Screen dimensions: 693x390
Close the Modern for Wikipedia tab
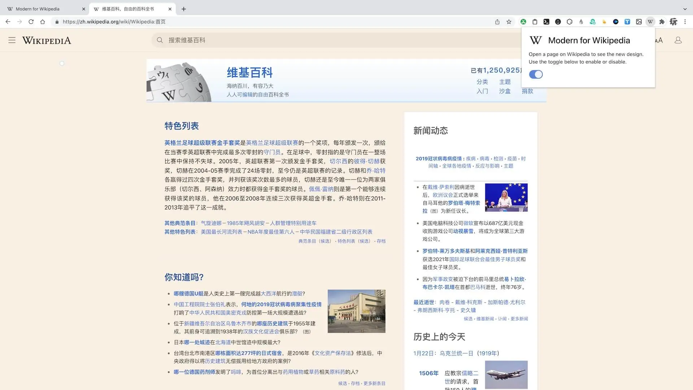(84, 9)
